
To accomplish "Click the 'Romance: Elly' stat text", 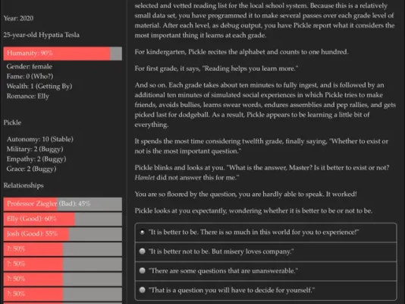I will point(28,97).
